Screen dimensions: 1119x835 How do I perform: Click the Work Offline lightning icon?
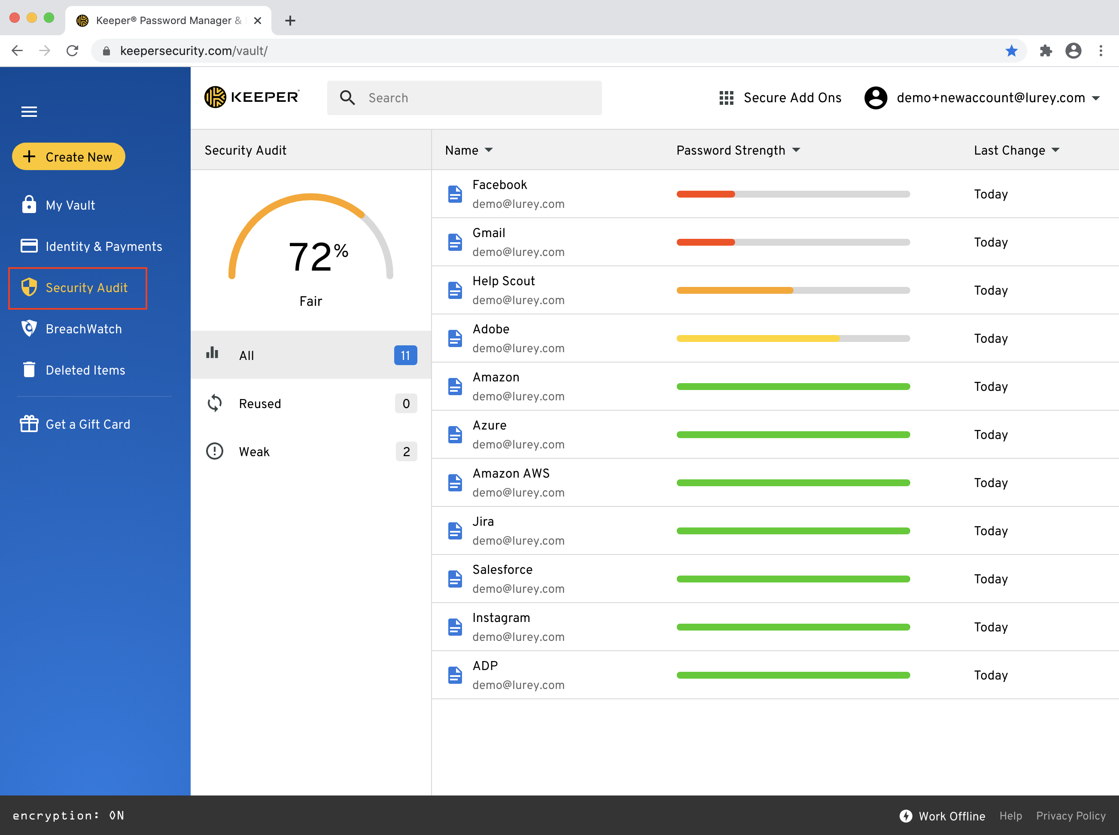906,816
